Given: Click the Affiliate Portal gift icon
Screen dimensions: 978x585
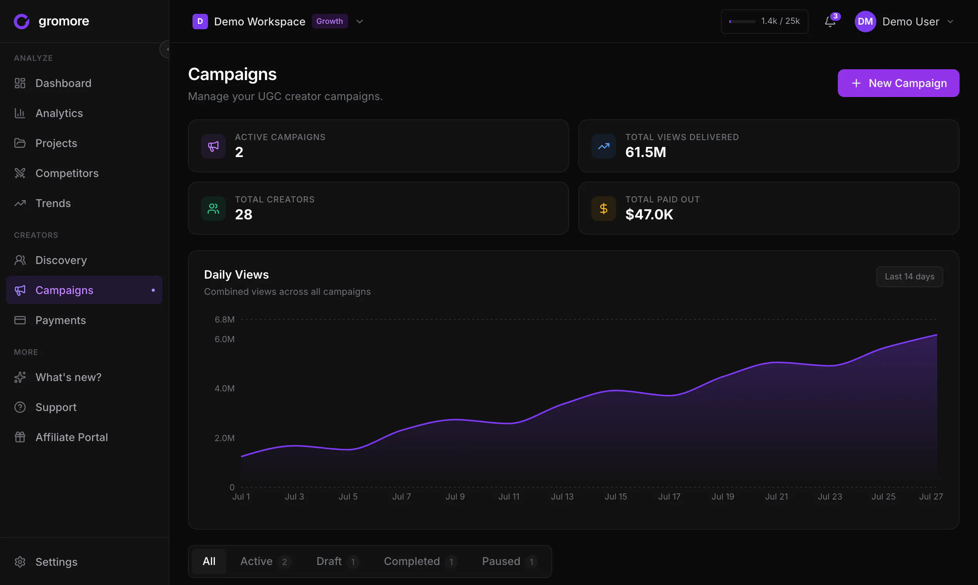Looking at the screenshot, I should tap(20, 437).
